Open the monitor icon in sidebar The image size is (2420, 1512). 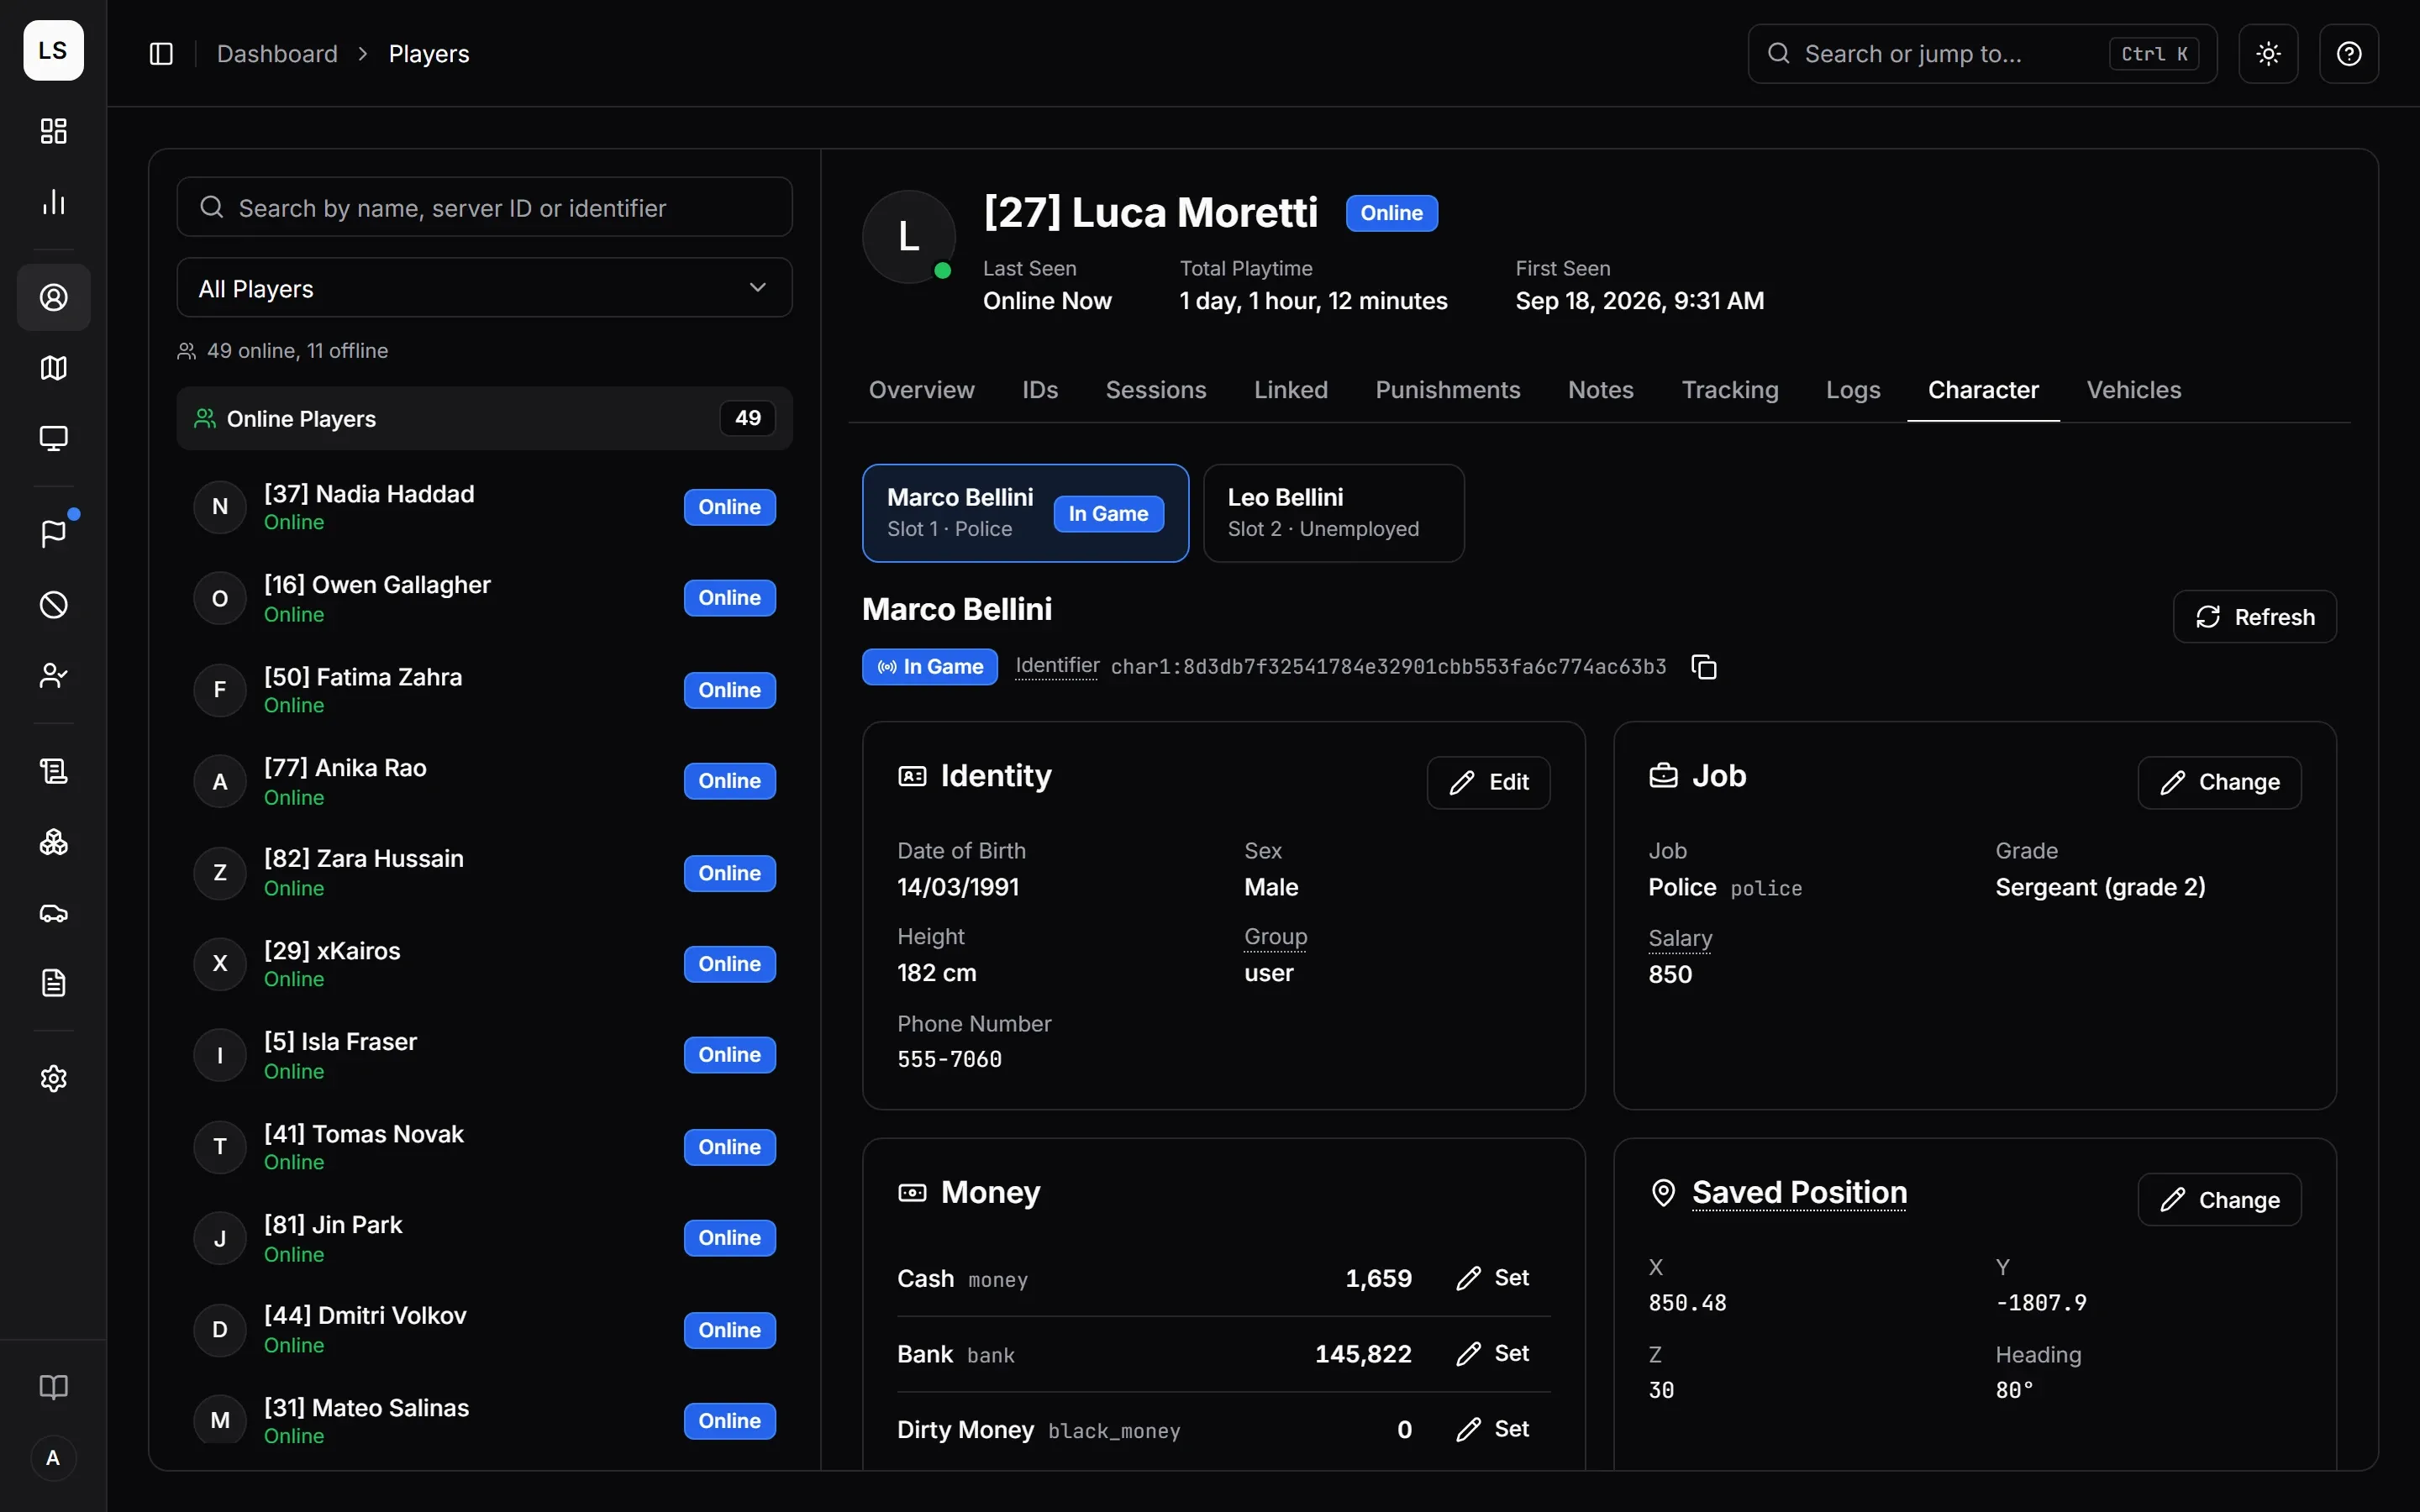tap(54, 438)
